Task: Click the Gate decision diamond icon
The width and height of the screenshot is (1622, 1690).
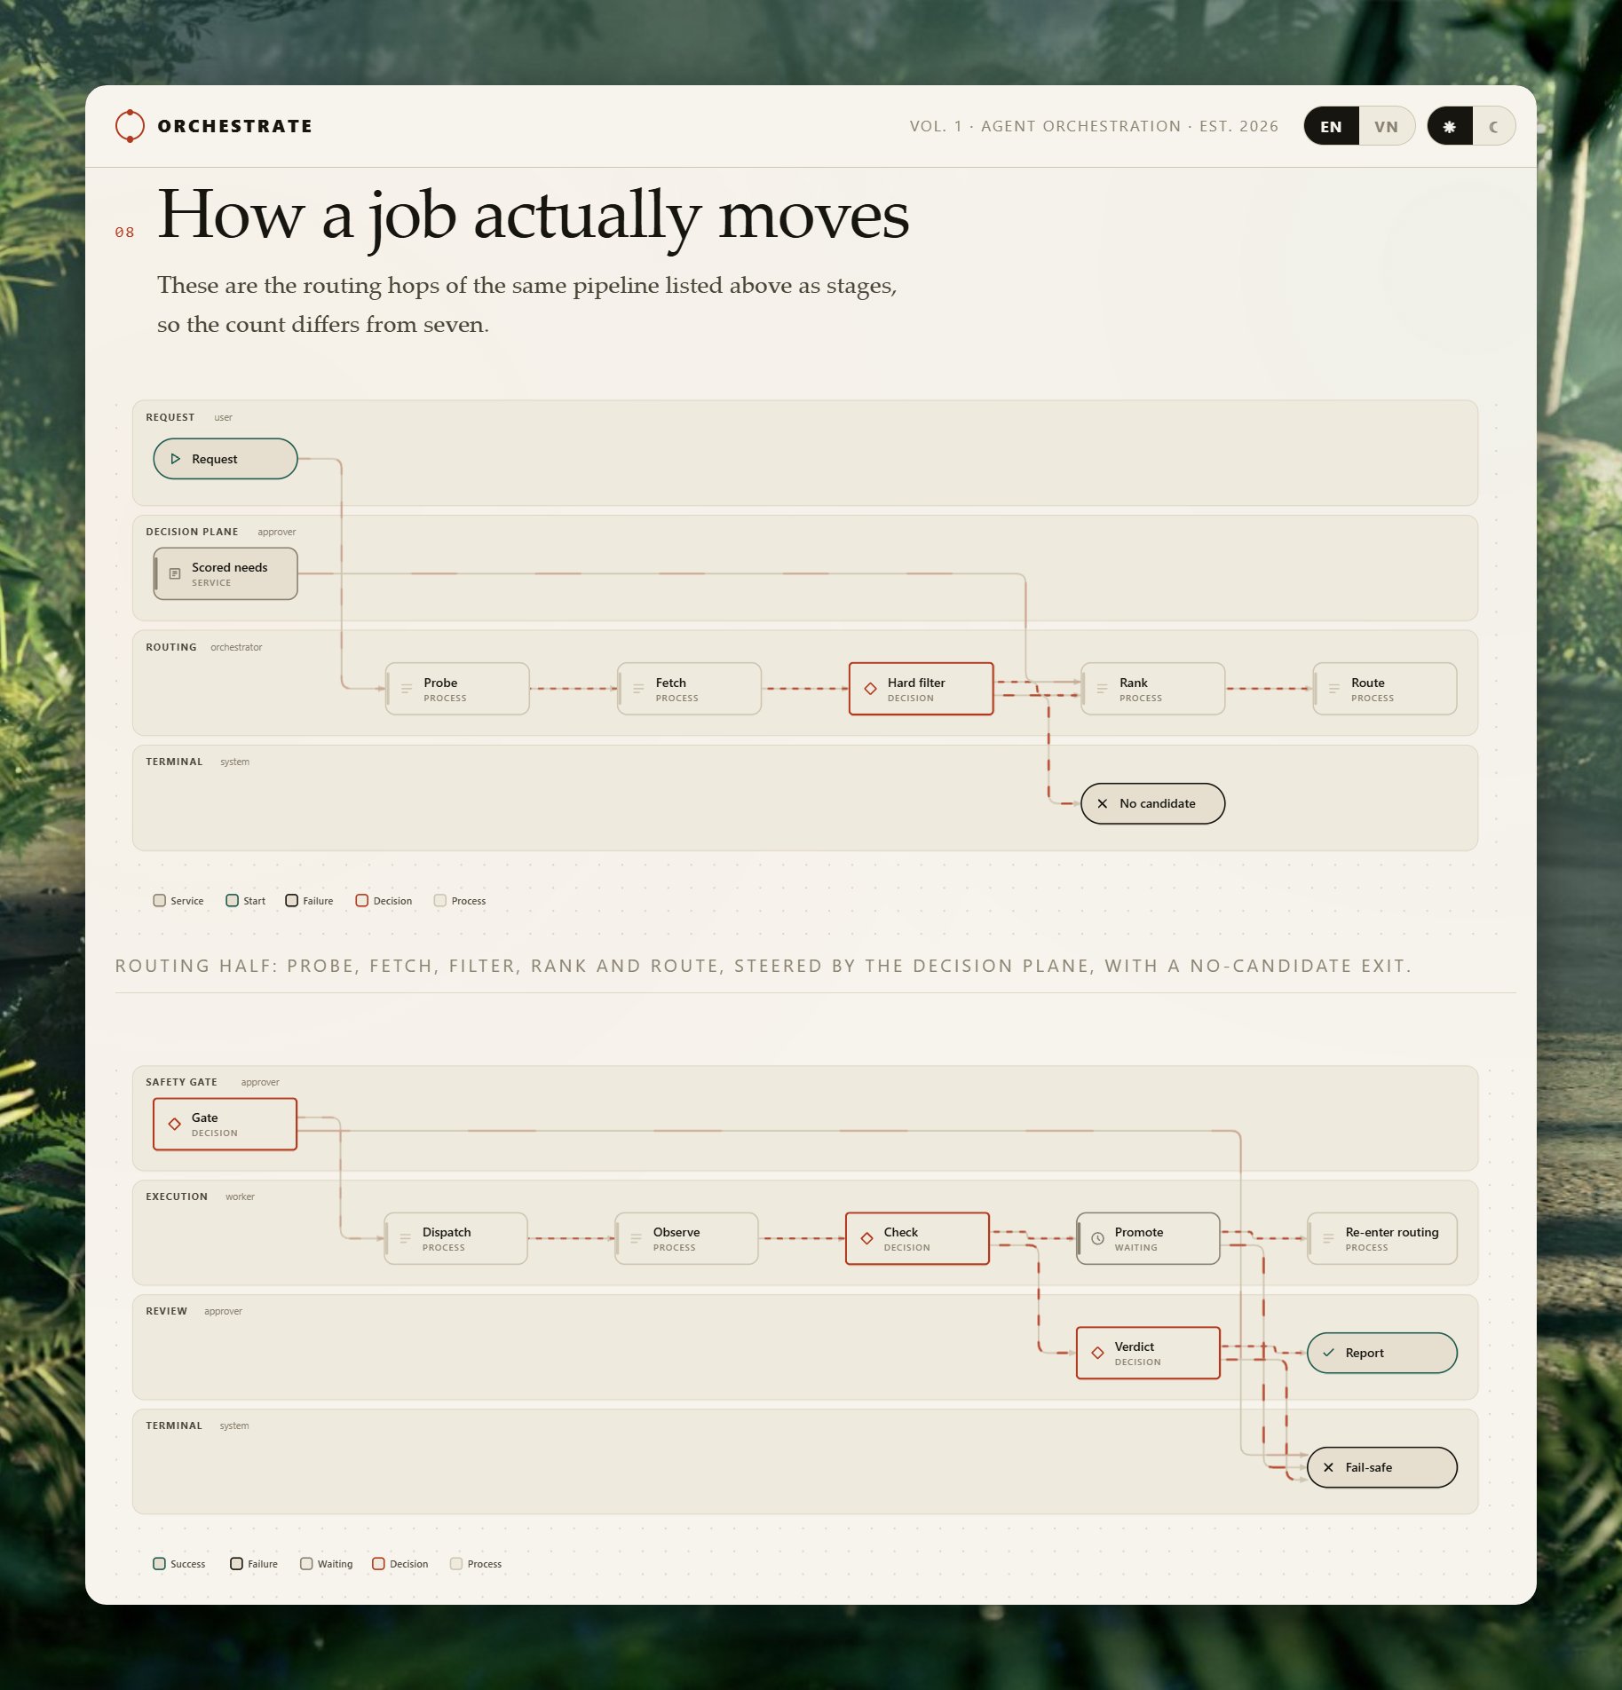Action: 175,1124
